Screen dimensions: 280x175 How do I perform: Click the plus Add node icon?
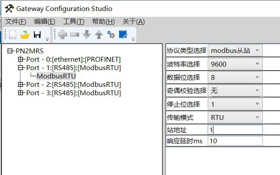tap(63, 35)
